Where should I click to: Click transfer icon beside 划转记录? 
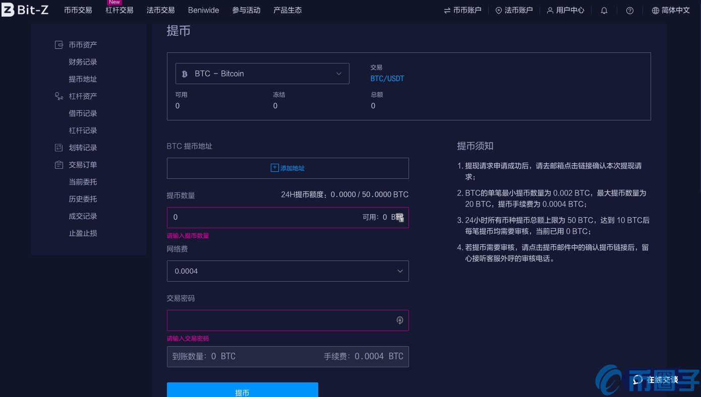coord(59,148)
